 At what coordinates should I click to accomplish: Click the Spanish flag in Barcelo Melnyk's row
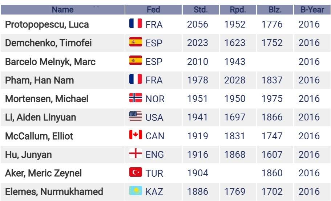point(136,60)
